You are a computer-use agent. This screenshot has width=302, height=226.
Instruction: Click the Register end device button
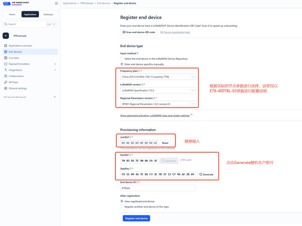[136, 218]
